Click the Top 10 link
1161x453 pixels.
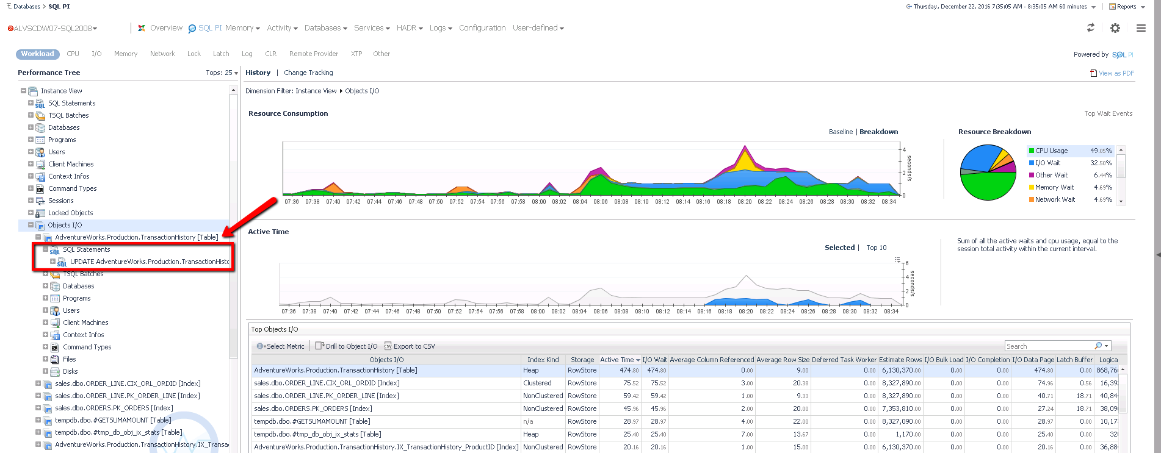(x=877, y=248)
